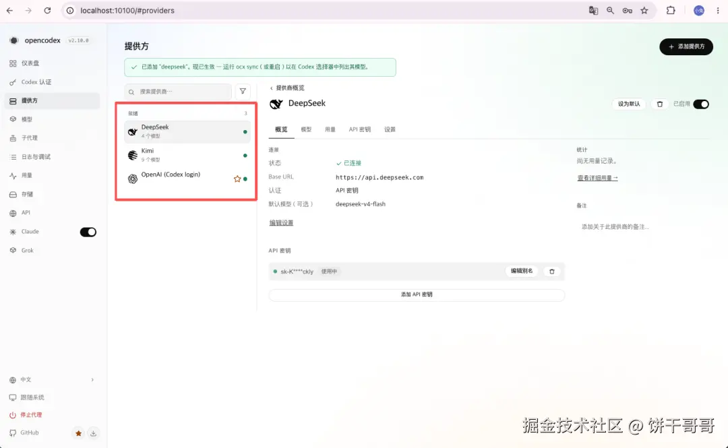728x448 pixels.
Task: Click 添加提供方 button
Action: (x=686, y=46)
